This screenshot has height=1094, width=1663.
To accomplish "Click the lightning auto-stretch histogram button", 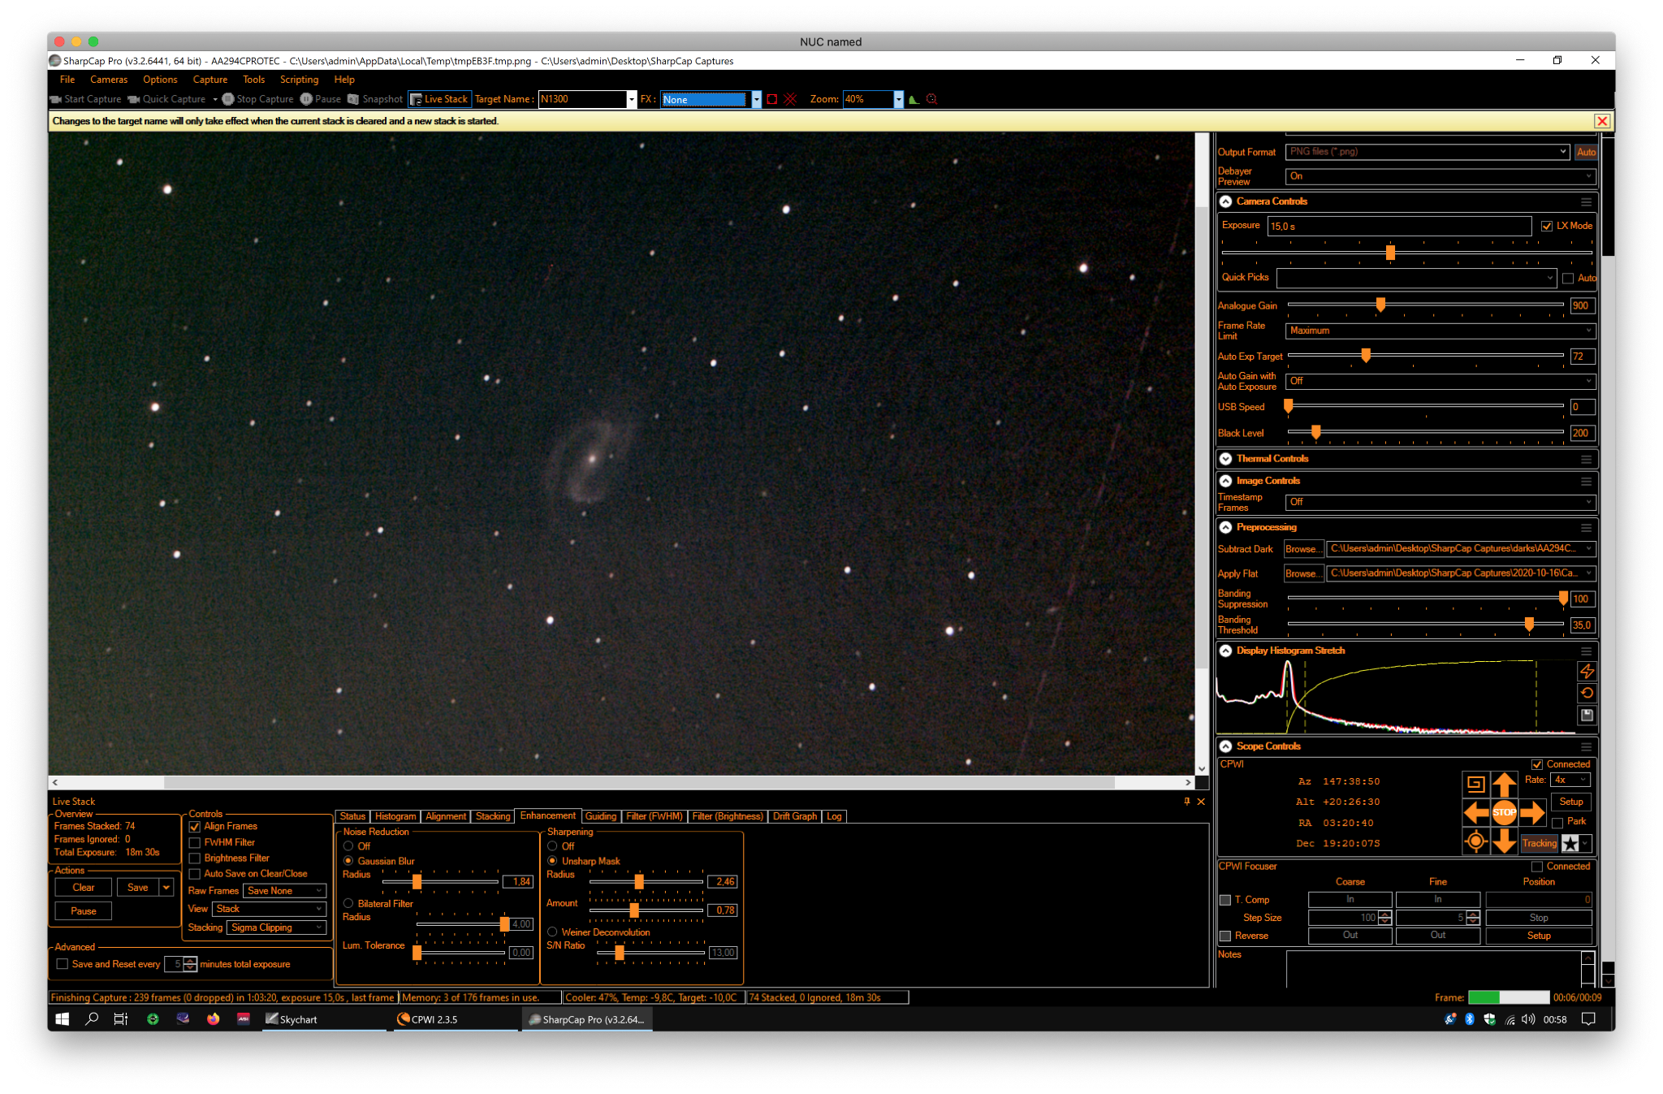I will tap(1587, 671).
